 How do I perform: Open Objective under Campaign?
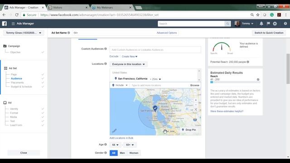point(15,53)
